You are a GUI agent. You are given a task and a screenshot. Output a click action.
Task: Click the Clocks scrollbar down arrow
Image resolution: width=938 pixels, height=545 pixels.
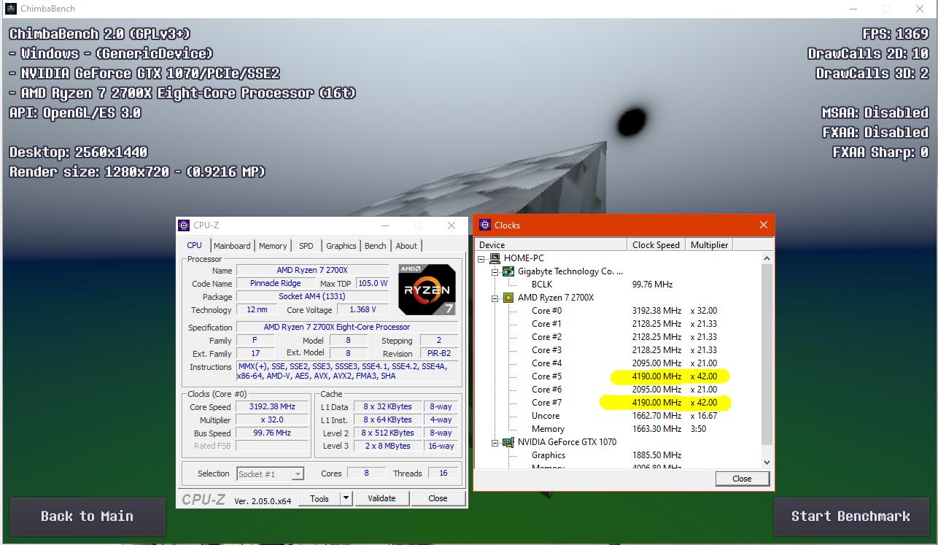pos(767,462)
